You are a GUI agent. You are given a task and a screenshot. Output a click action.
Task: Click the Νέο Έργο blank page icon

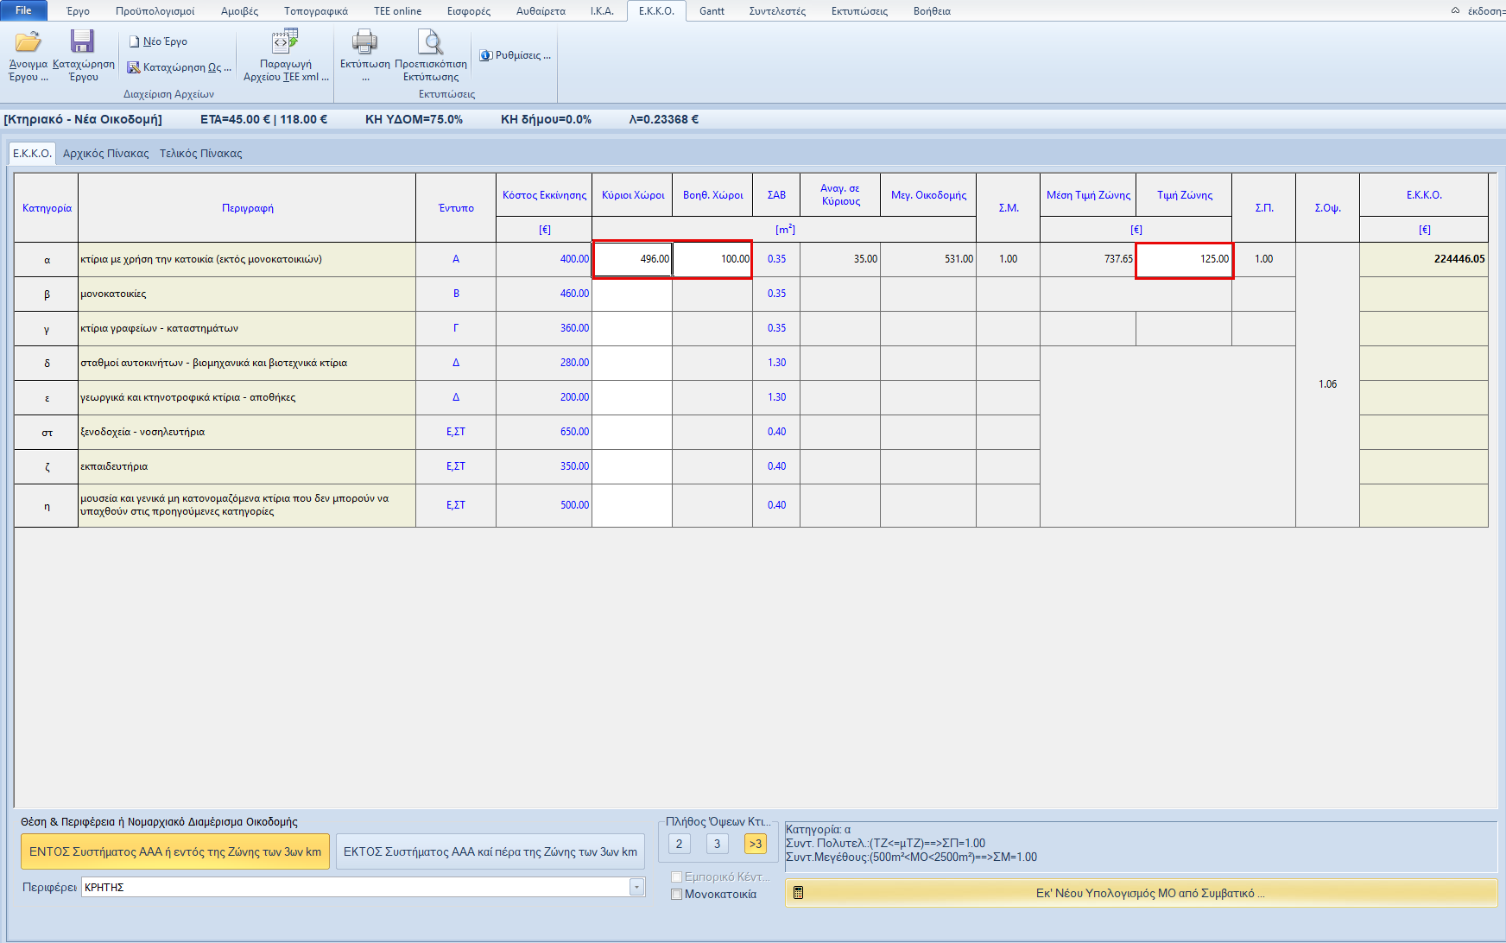(x=135, y=41)
